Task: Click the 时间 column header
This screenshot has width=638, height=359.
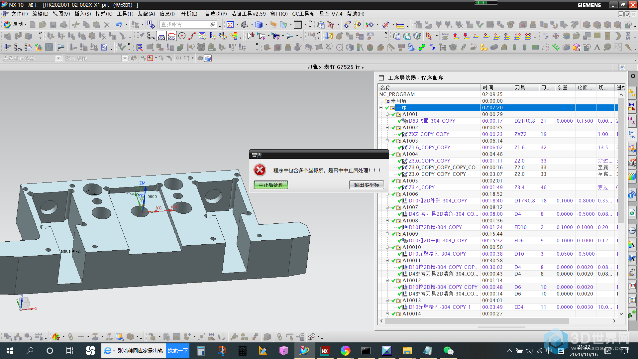Action: 496,87
